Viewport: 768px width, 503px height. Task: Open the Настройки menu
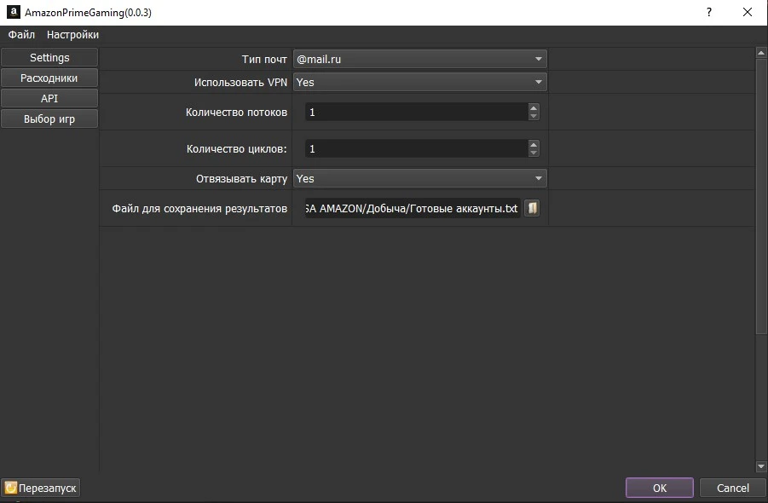(72, 35)
